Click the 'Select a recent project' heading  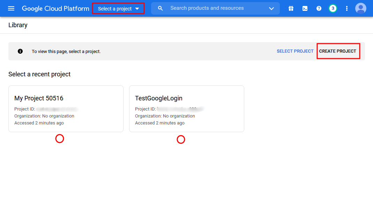(39, 74)
